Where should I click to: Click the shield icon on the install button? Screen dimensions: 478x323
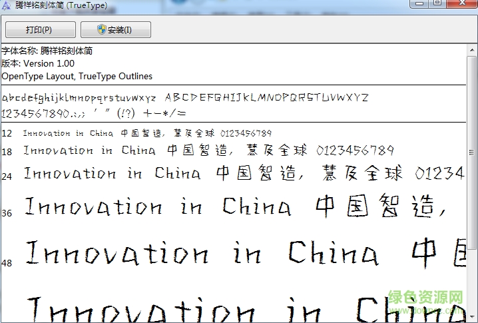pyautogui.click(x=102, y=29)
